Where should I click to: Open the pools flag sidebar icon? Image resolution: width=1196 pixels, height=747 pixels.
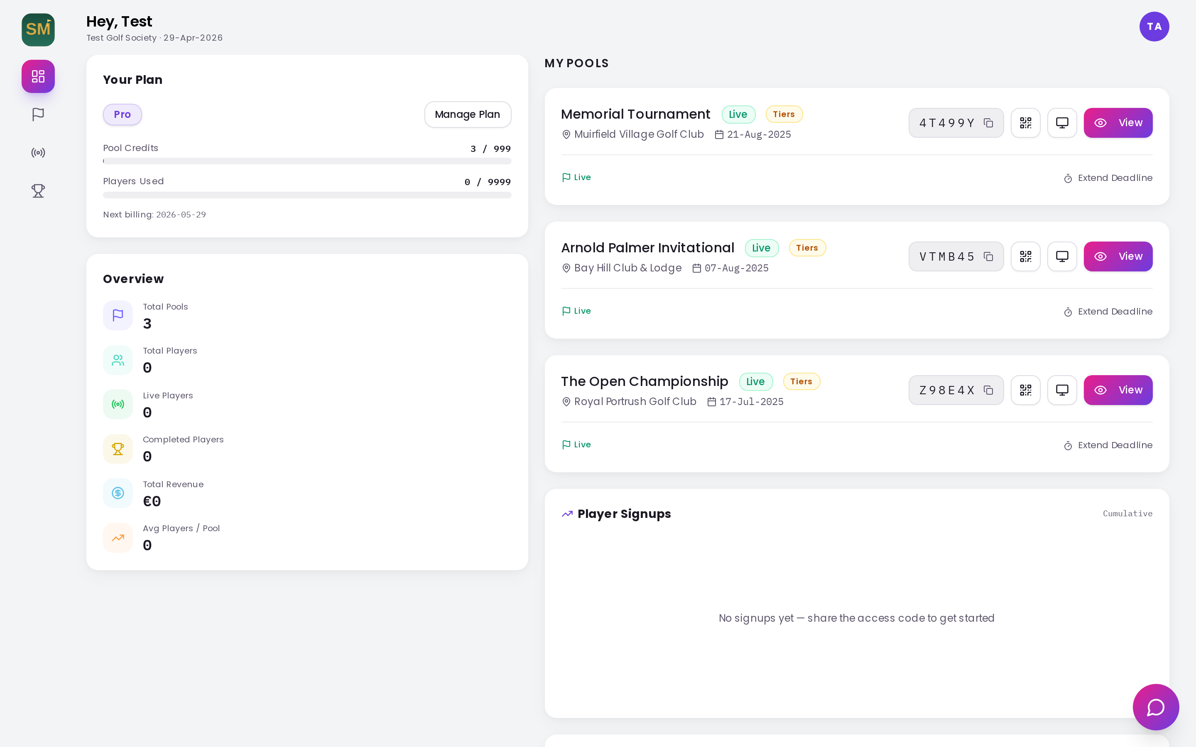click(38, 114)
